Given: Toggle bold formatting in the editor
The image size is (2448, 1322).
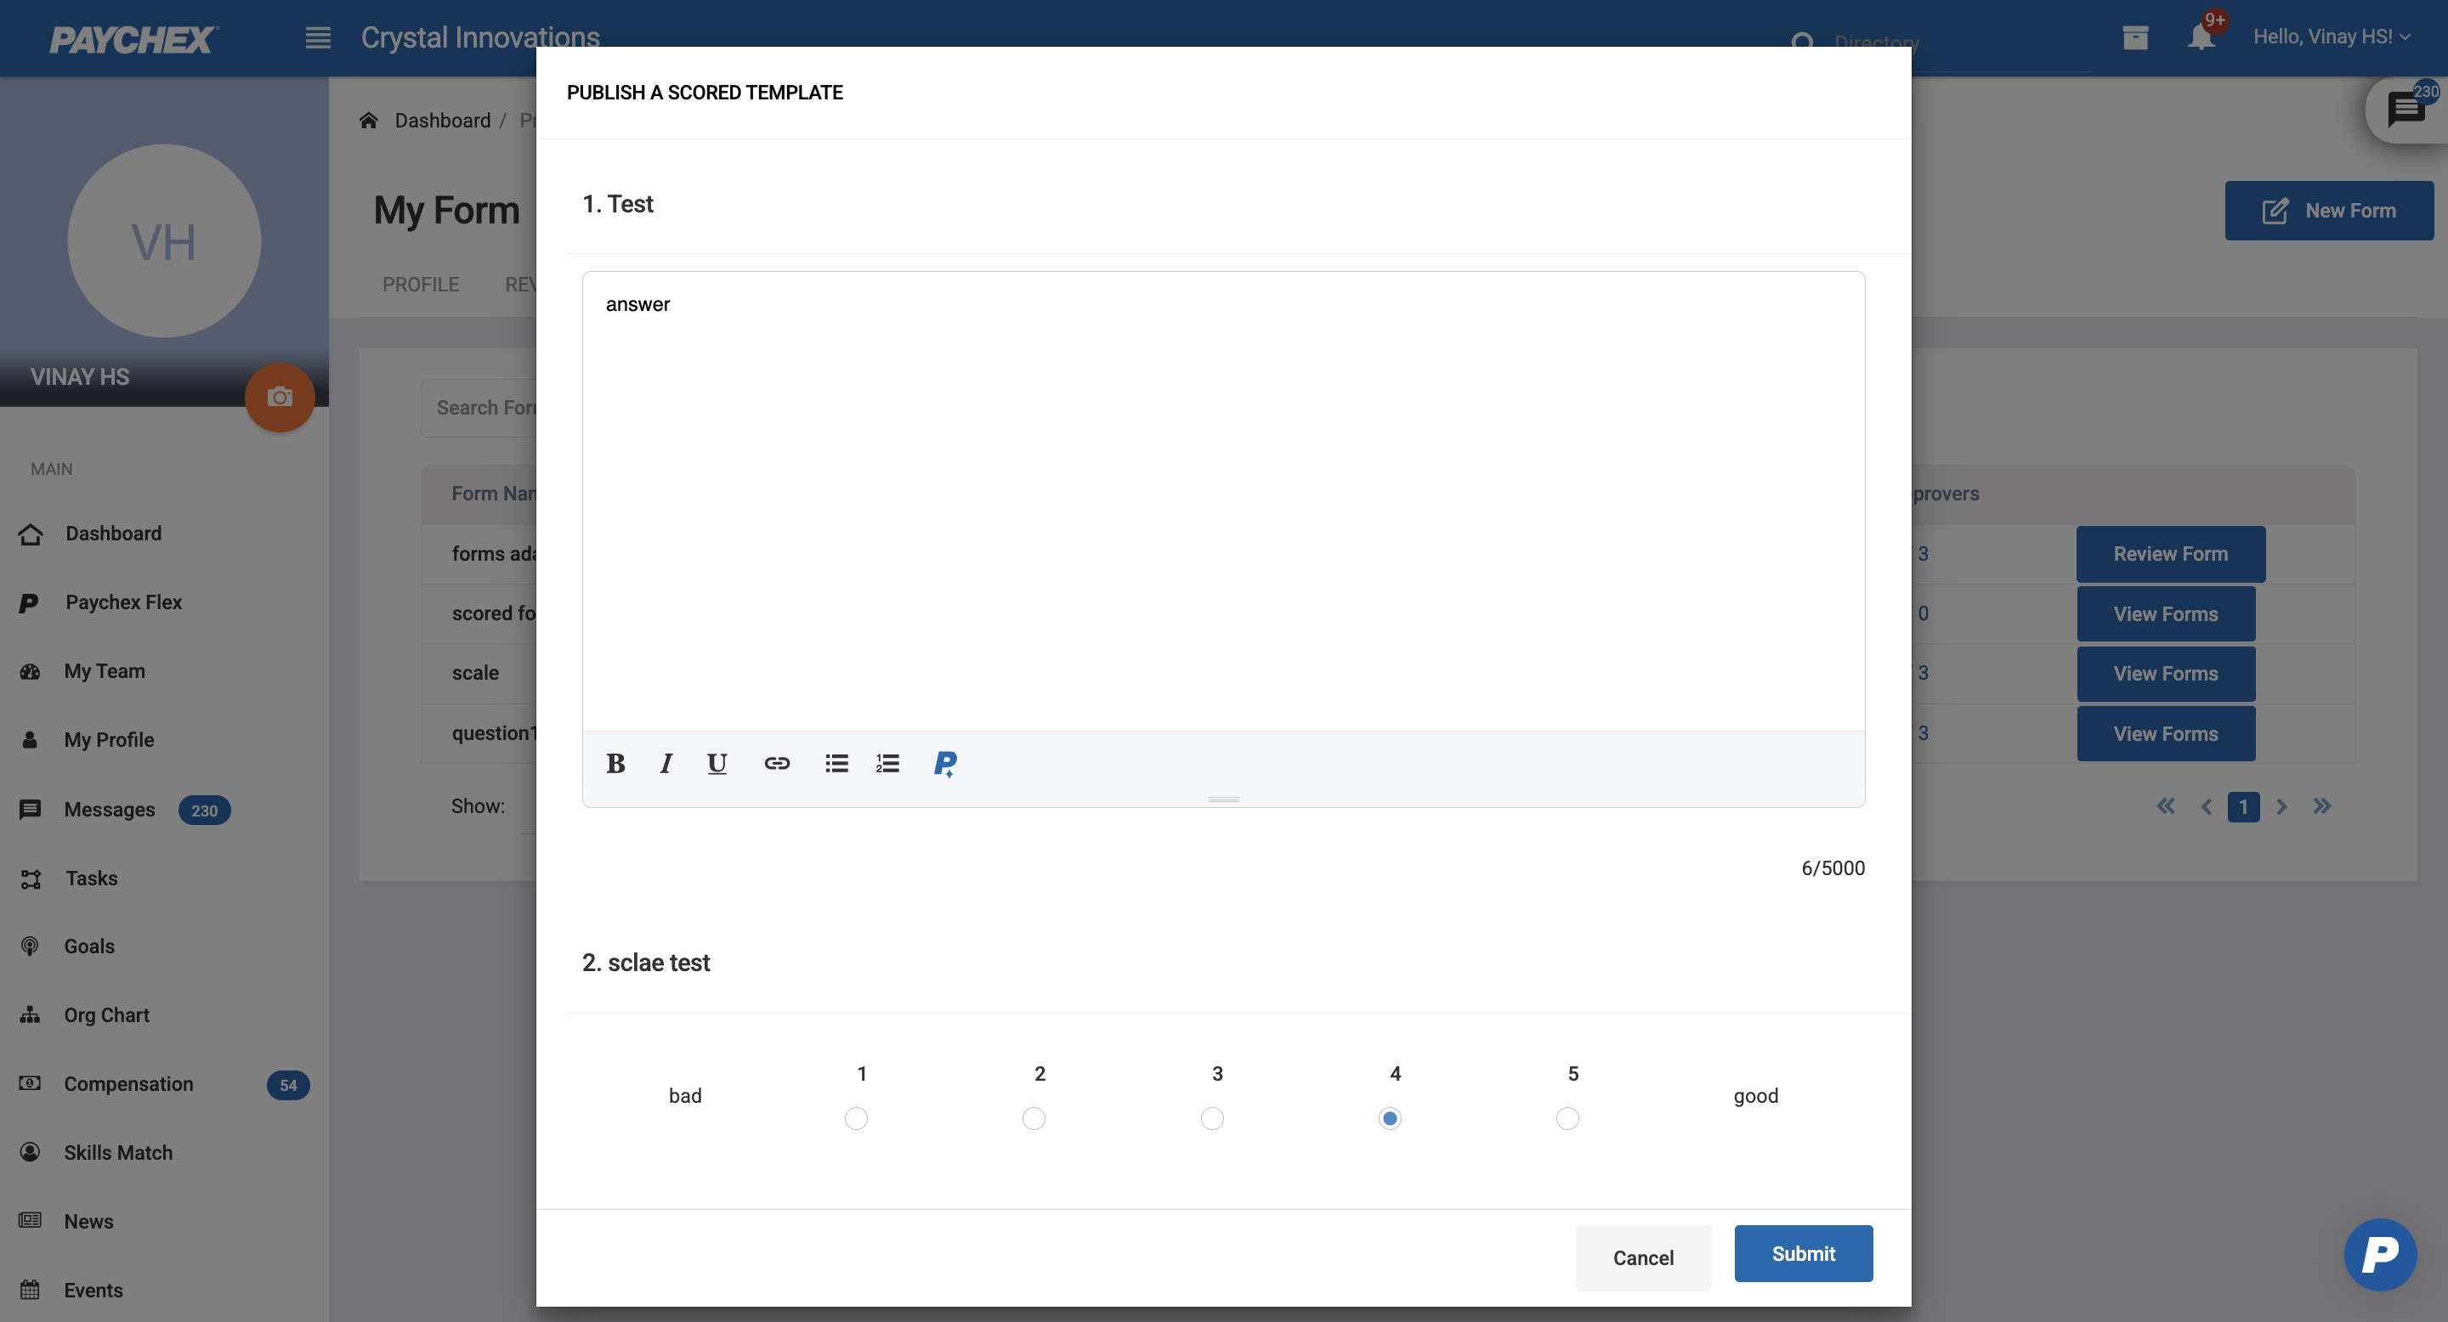Looking at the screenshot, I should click(x=615, y=764).
